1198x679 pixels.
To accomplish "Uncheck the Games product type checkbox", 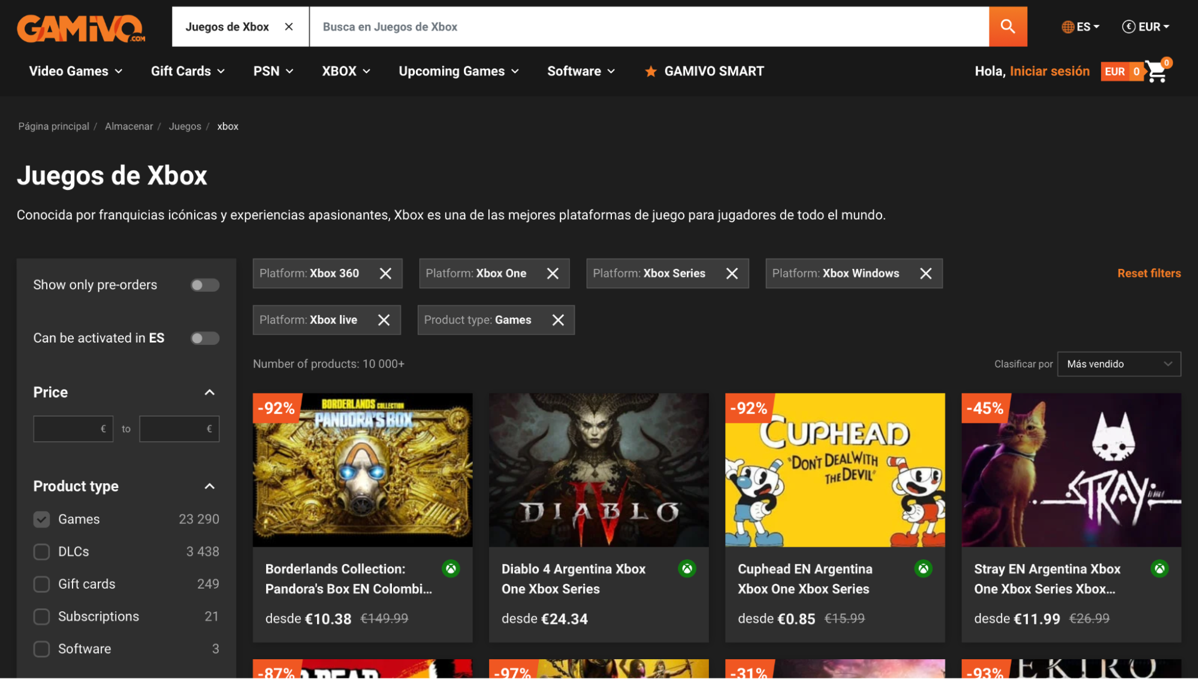I will [x=41, y=519].
